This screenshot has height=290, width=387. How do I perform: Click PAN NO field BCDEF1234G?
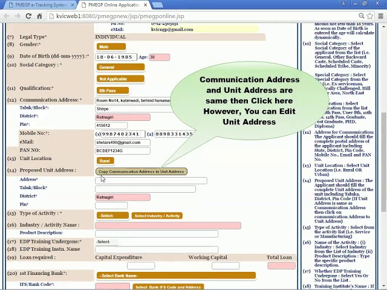point(123,150)
